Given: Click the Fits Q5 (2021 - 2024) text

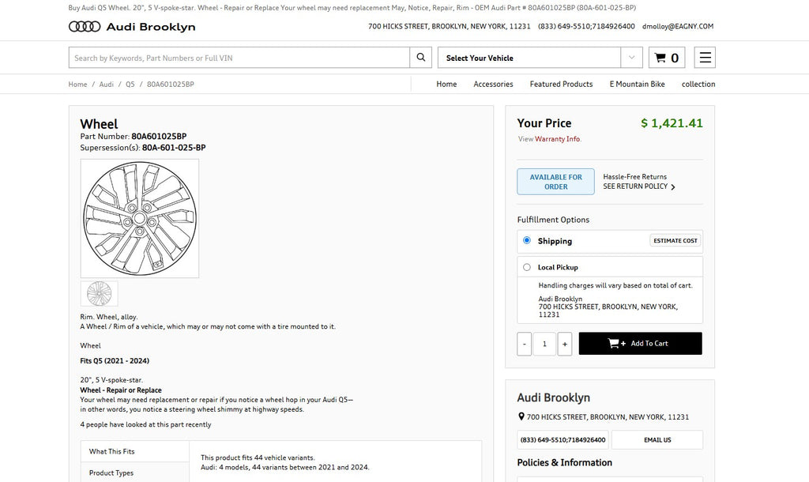Looking at the screenshot, I should click(115, 361).
